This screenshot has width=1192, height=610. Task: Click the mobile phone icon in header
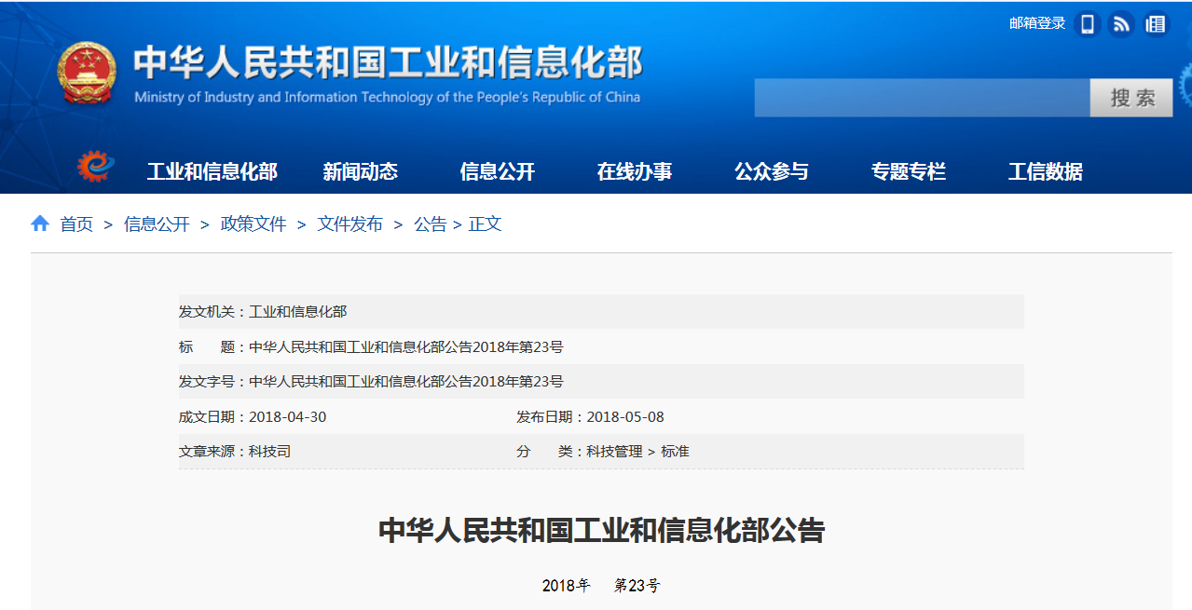click(x=1087, y=24)
